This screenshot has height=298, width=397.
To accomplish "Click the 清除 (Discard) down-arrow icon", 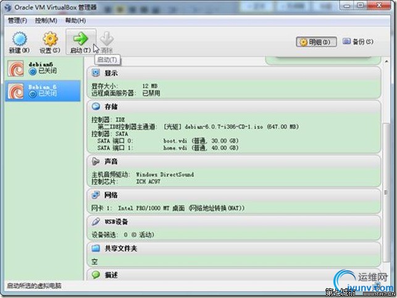I will pos(107,39).
